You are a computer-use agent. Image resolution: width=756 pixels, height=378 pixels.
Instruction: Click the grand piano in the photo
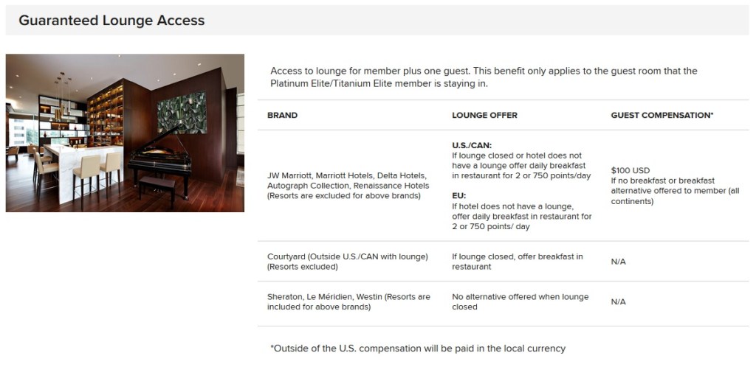pyautogui.click(x=162, y=158)
